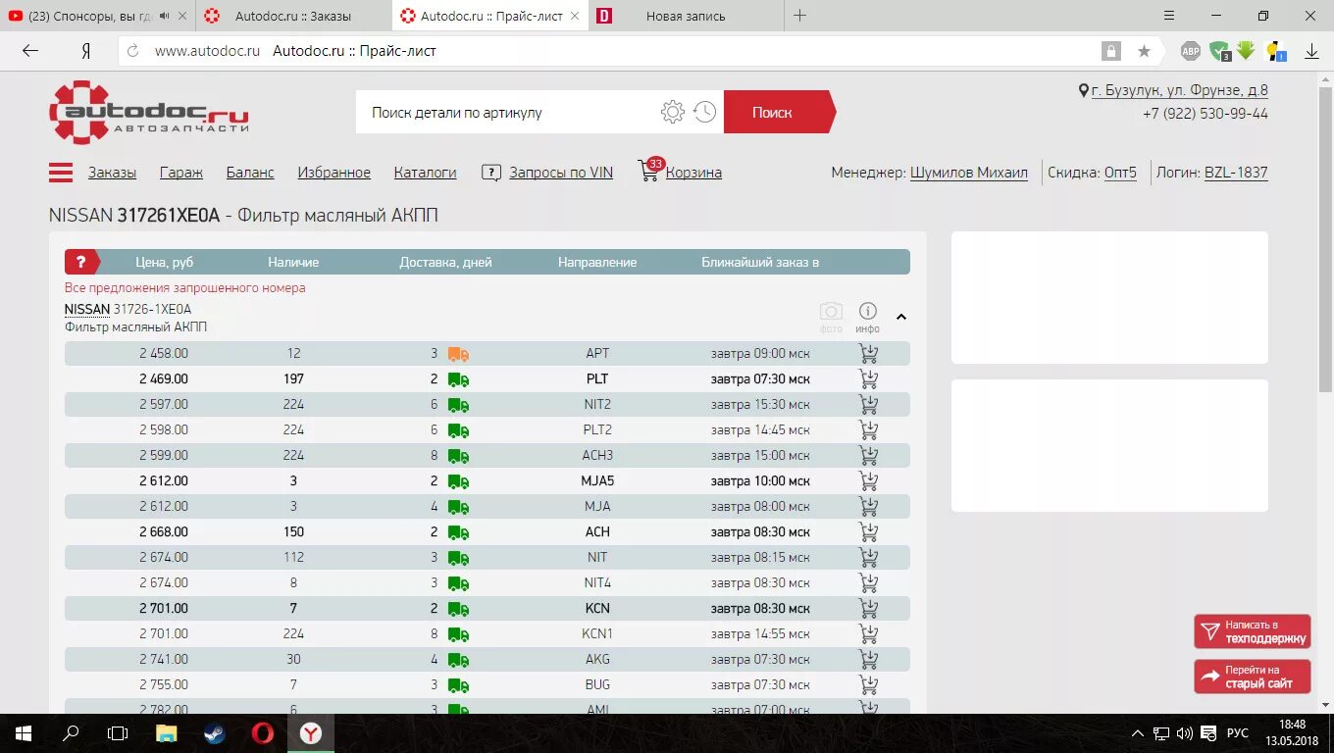Open Opera from the taskbar
This screenshot has width=1334, height=753.
262,732
